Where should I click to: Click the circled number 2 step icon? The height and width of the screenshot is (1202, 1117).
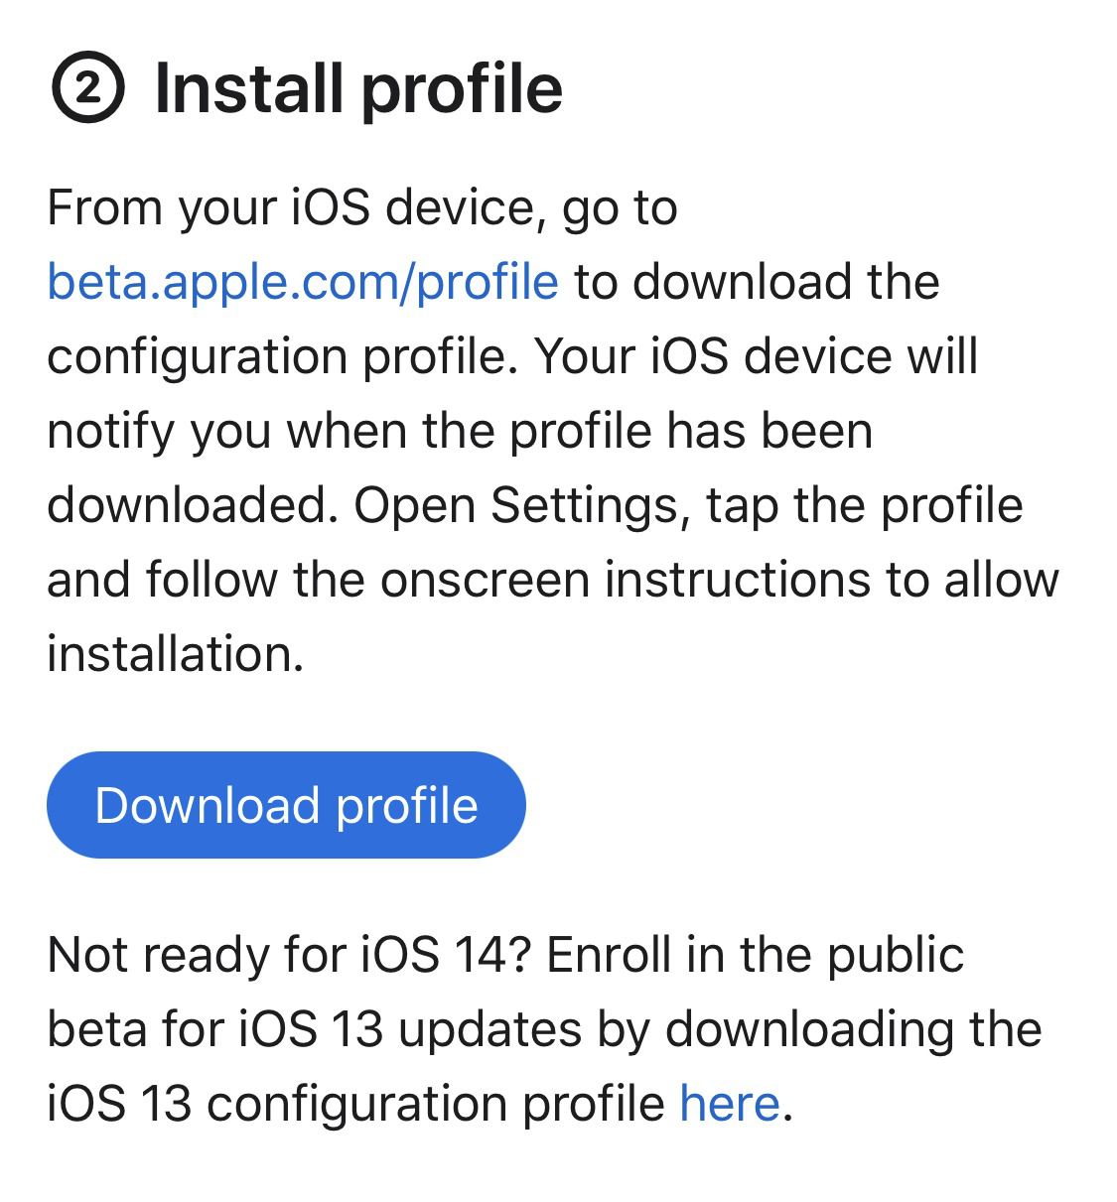[x=87, y=90]
